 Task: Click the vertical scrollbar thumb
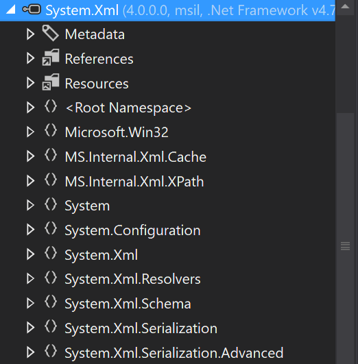tap(345, 239)
